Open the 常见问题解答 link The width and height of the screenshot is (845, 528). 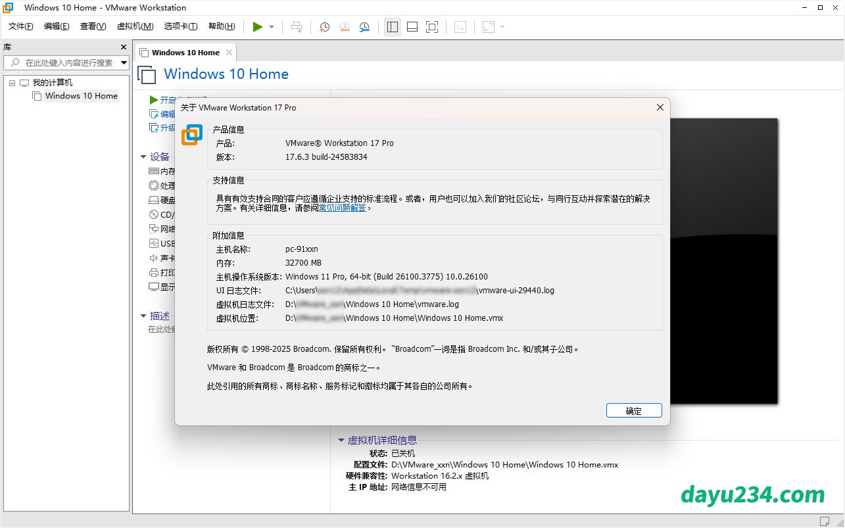[x=342, y=208]
